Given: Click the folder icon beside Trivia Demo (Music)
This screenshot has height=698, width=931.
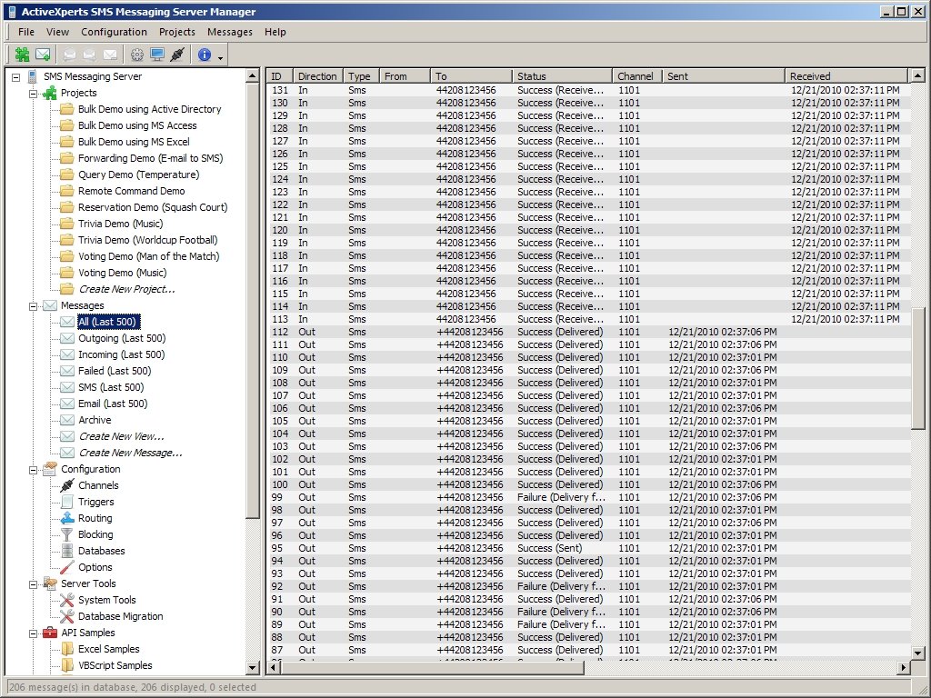Looking at the screenshot, I should coord(67,224).
